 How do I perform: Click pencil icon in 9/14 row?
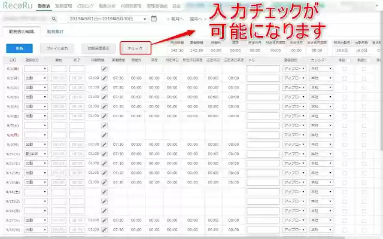[x=104, y=192]
